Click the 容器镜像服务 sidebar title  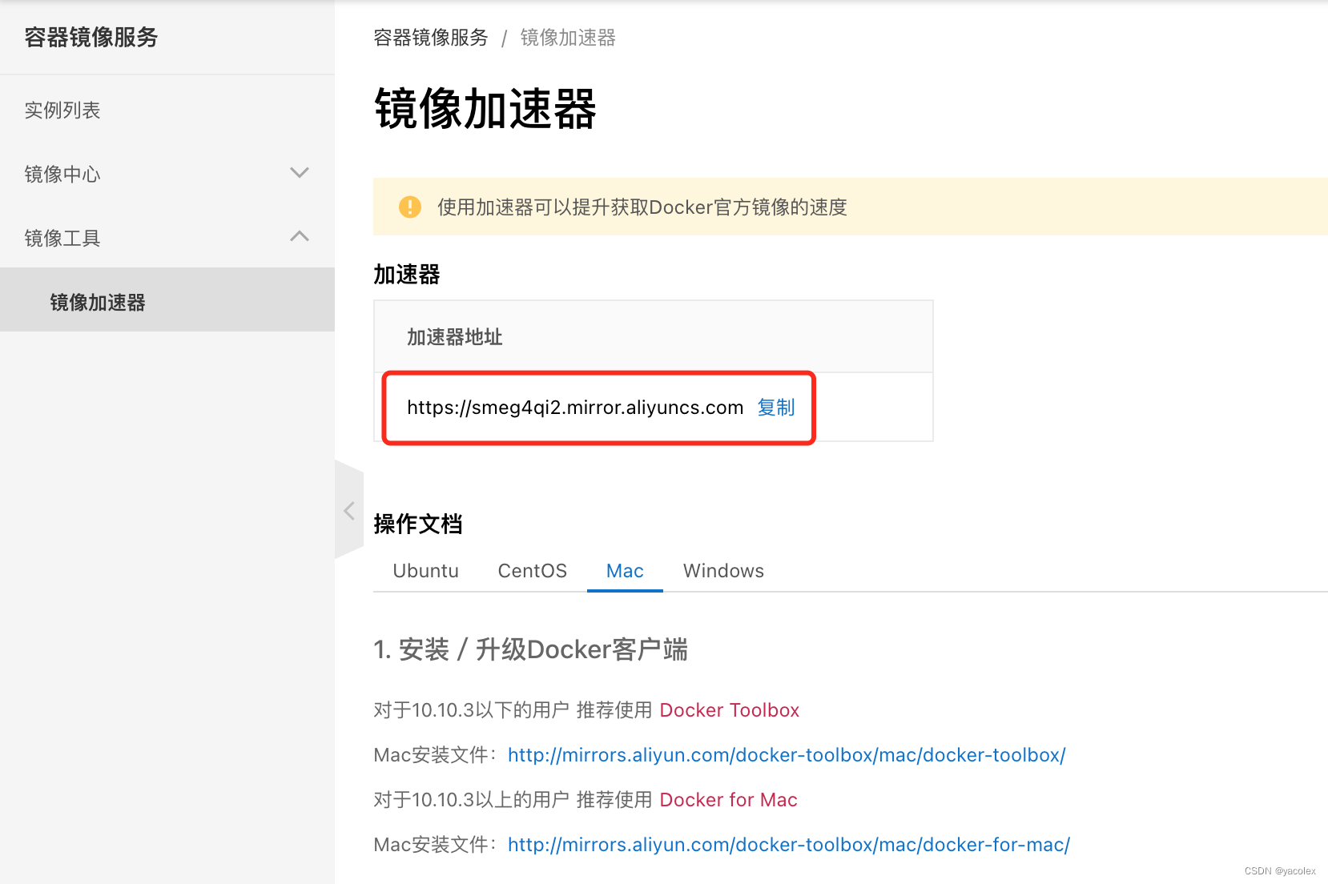(x=91, y=37)
